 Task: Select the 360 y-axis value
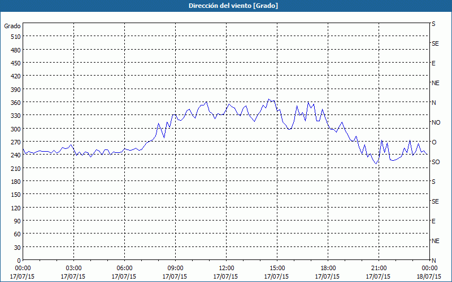[16, 103]
